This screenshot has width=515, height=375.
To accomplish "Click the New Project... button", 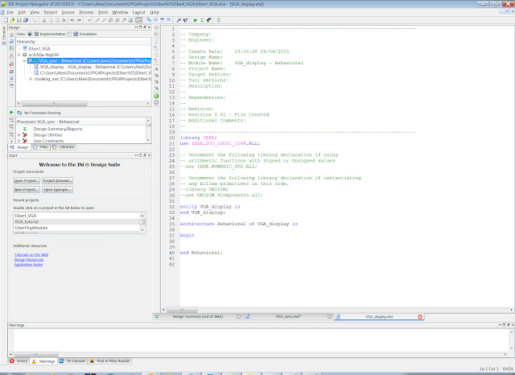I will 27,189.
